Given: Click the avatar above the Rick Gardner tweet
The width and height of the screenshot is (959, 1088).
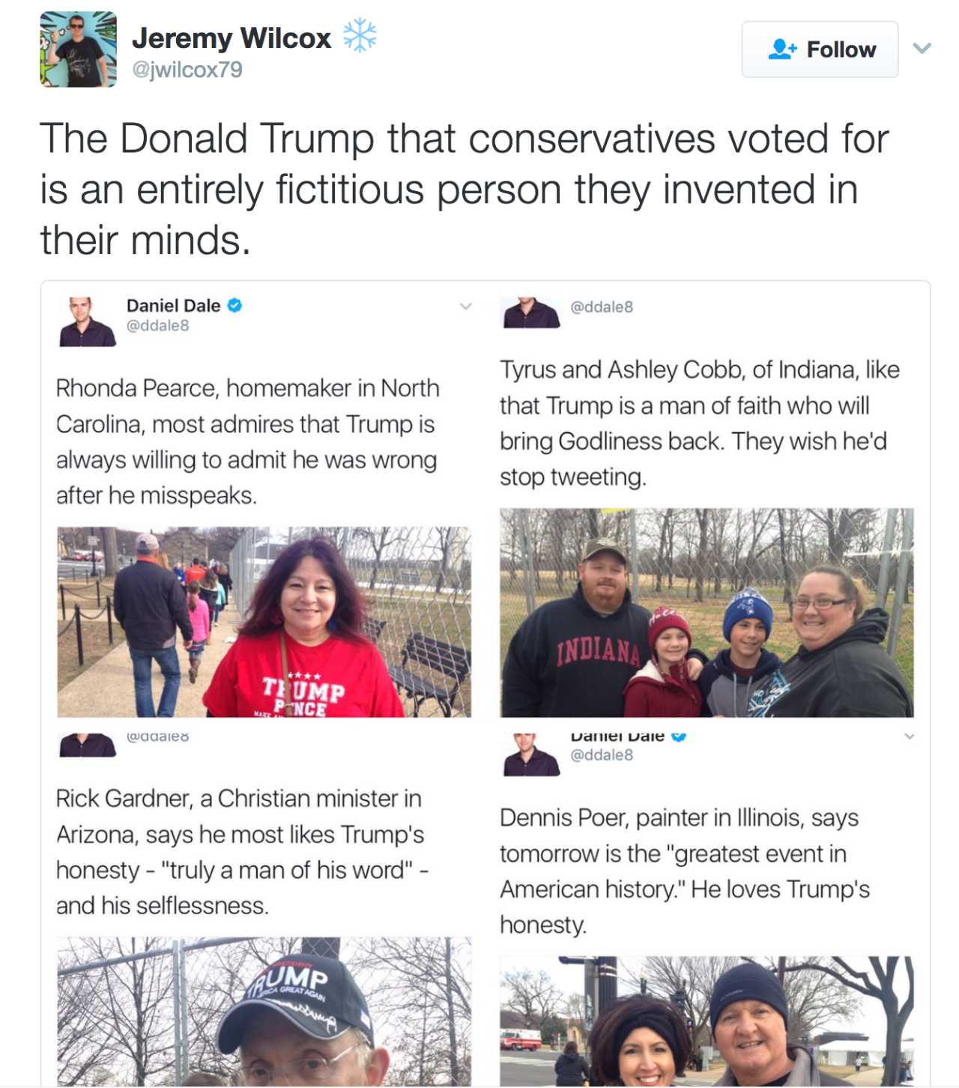Looking at the screenshot, I should [87, 745].
